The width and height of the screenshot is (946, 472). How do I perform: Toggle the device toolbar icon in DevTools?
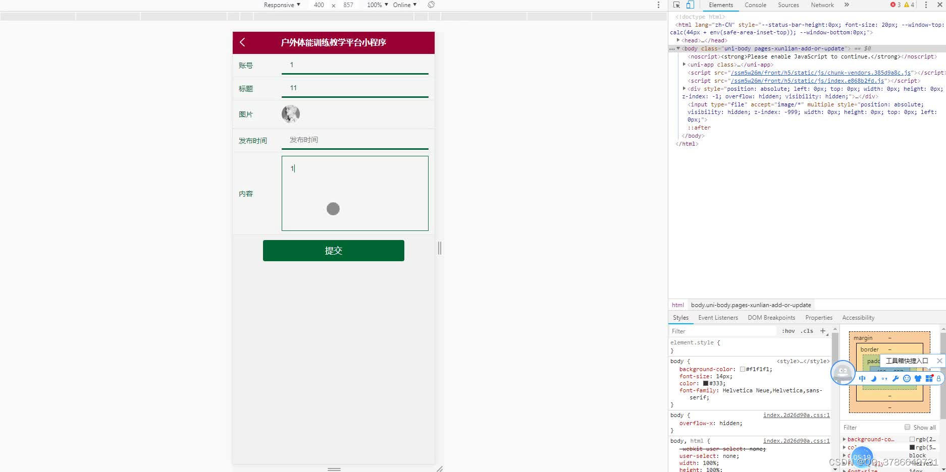[690, 5]
